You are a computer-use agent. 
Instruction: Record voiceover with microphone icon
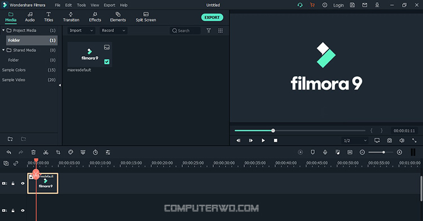(325, 152)
